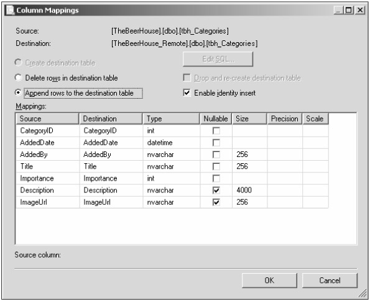This screenshot has width=370, height=301.
Task: Click the Cancel button
Action: click(330, 281)
